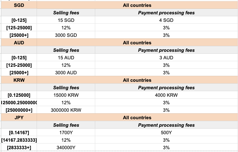The width and height of the screenshot is (238, 152).
Task: Select the [0.14167] range cell
Action: point(19,133)
